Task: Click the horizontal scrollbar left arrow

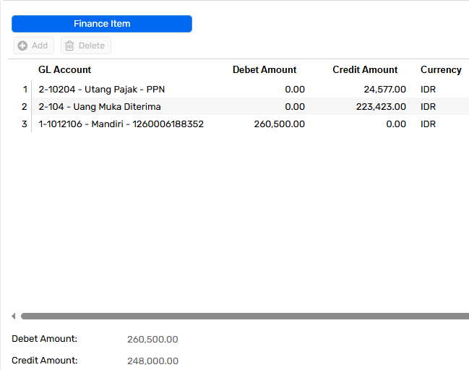Action: (x=14, y=316)
